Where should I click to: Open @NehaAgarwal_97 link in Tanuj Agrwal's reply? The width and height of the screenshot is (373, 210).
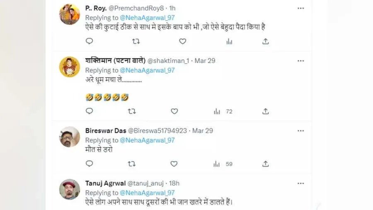point(147,193)
